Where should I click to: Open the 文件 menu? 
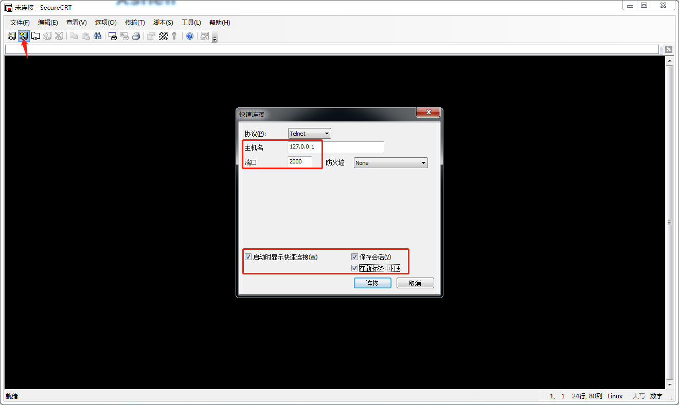pos(19,22)
